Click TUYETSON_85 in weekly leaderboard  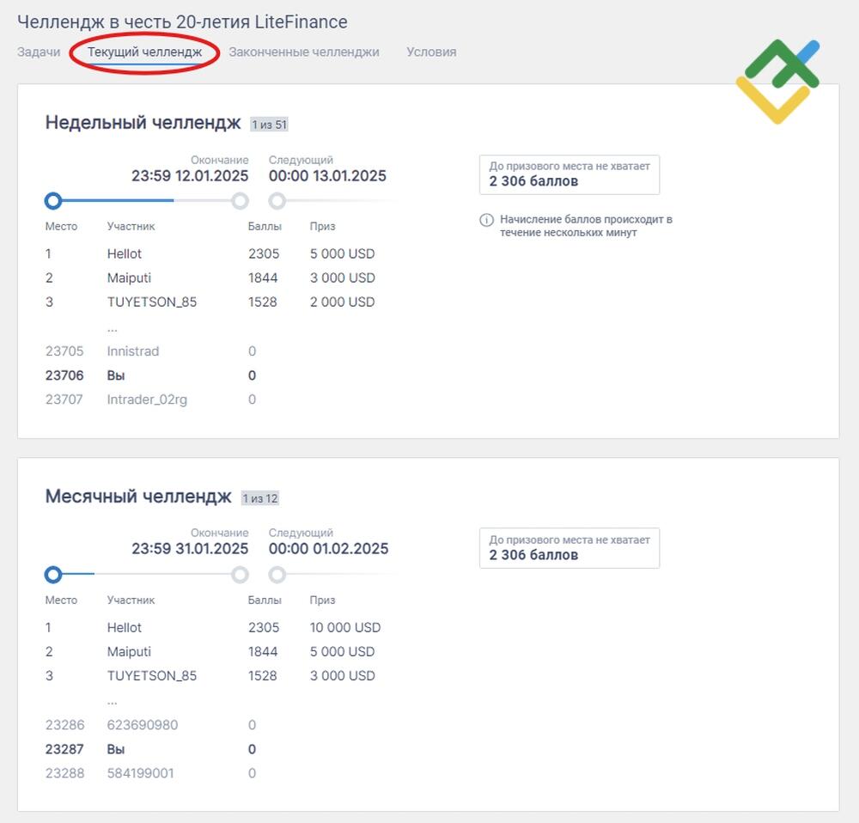[152, 302]
